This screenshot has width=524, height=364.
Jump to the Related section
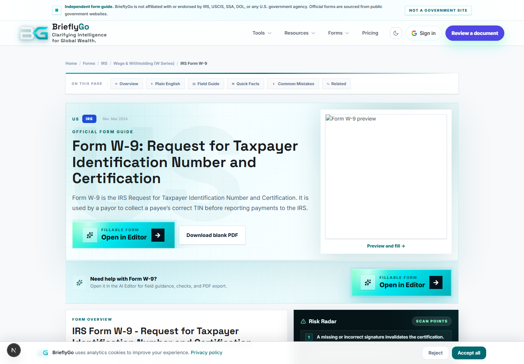pyautogui.click(x=336, y=84)
